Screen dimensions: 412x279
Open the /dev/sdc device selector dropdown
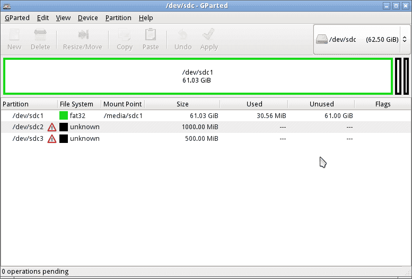[362, 39]
